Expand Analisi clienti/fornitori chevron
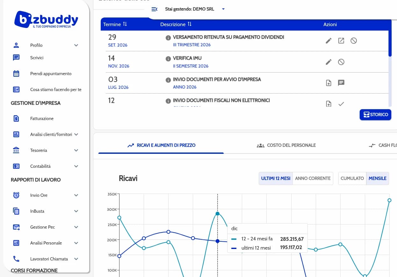The image size is (397, 277). (76, 134)
